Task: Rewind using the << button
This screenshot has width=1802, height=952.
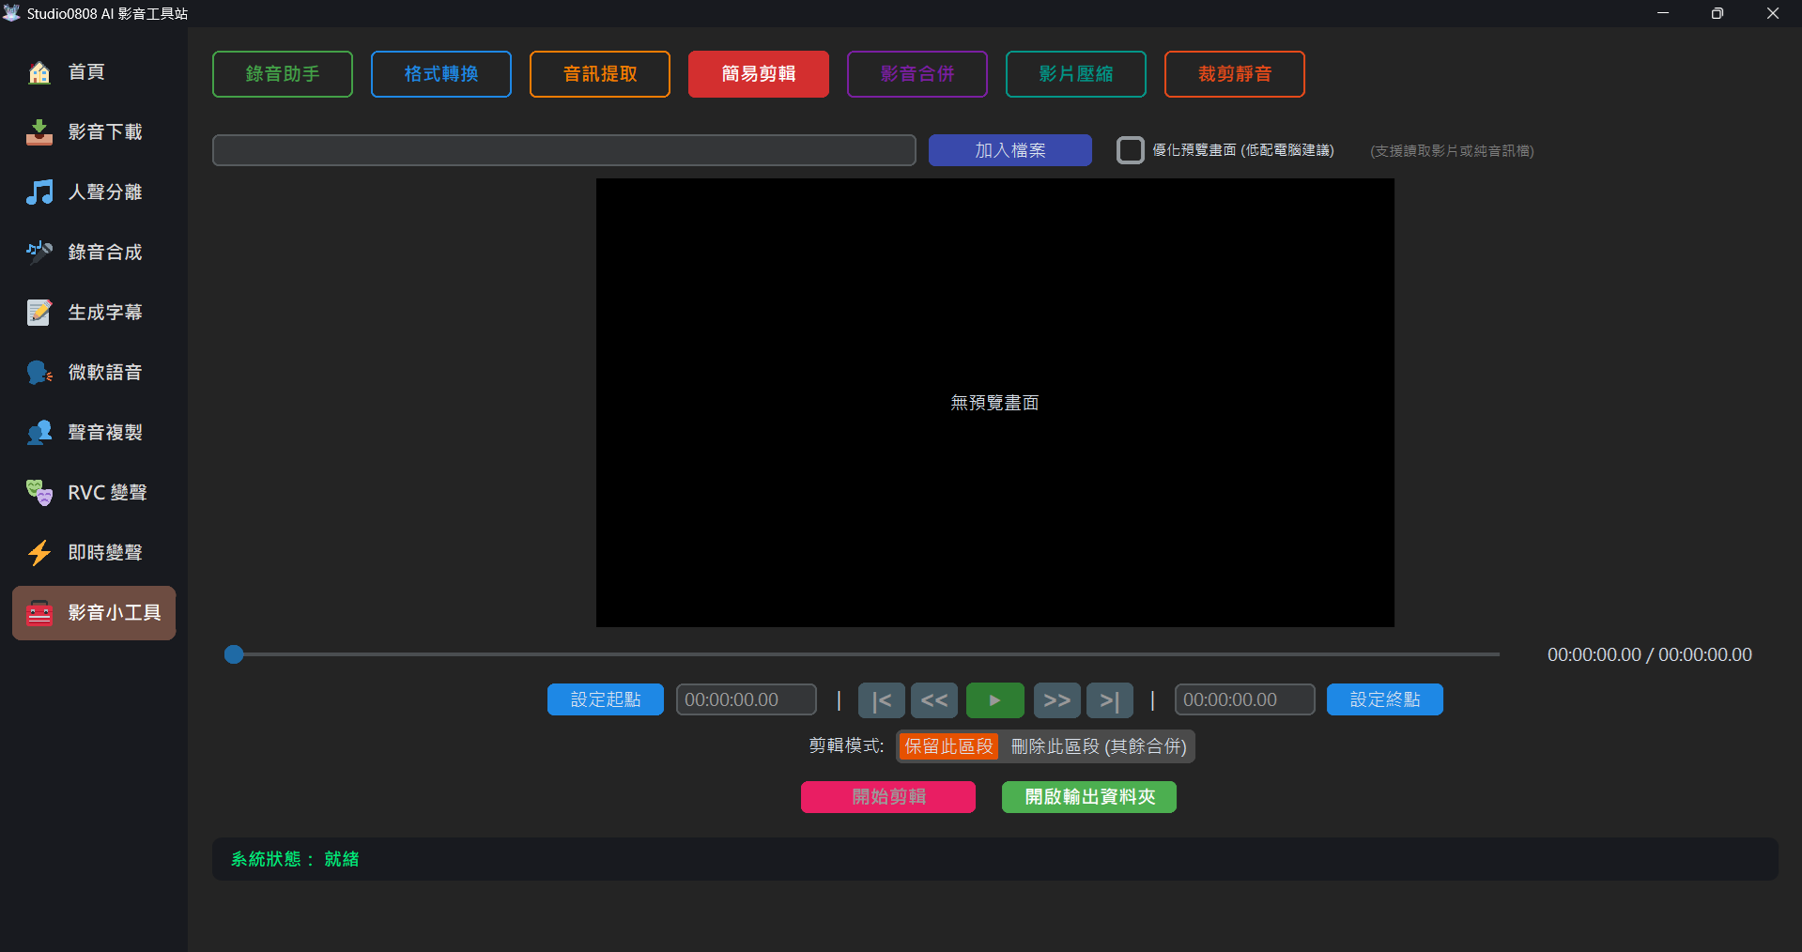Action: coord(934,700)
